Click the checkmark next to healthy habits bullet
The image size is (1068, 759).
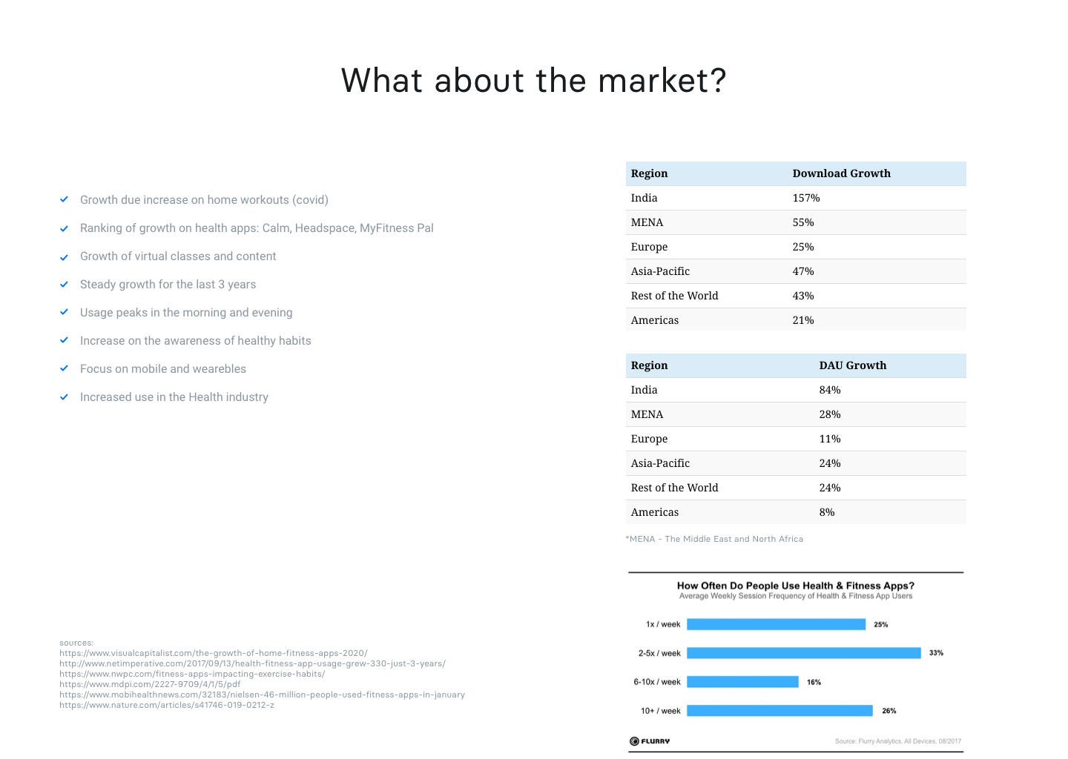click(x=65, y=340)
